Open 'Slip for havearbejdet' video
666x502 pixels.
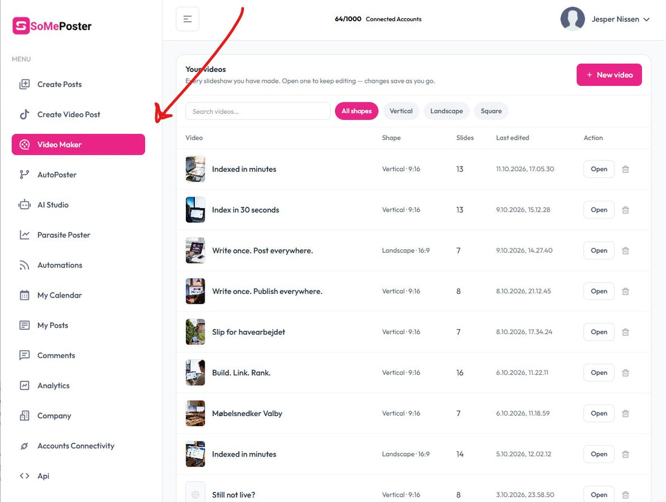pos(599,332)
